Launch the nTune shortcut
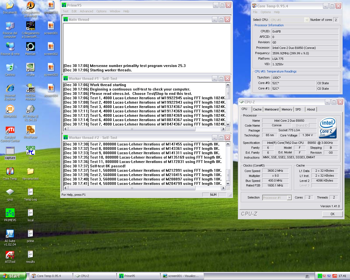Viewport: 350px width, 280px height. click(30, 70)
